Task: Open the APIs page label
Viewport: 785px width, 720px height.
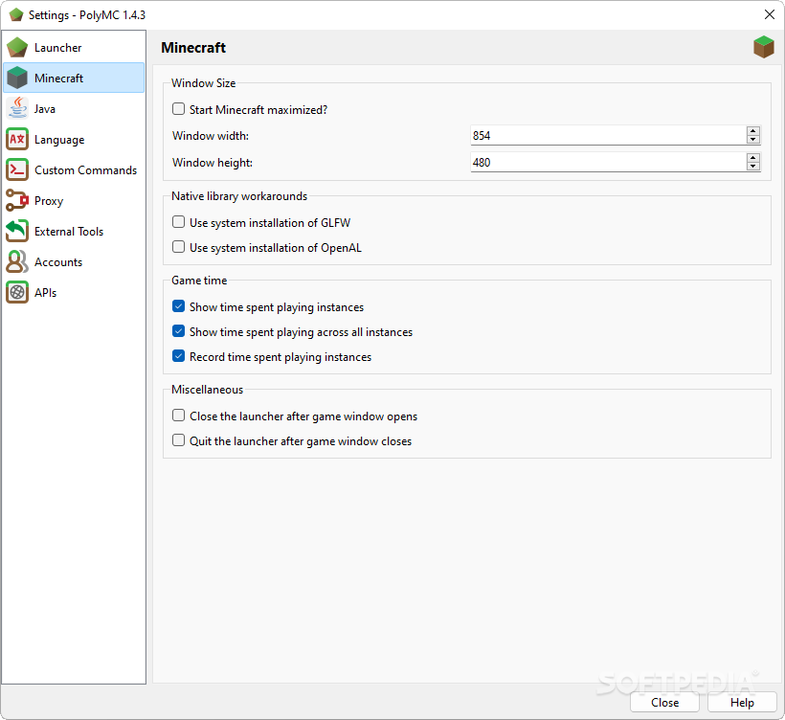Action: click(45, 292)
